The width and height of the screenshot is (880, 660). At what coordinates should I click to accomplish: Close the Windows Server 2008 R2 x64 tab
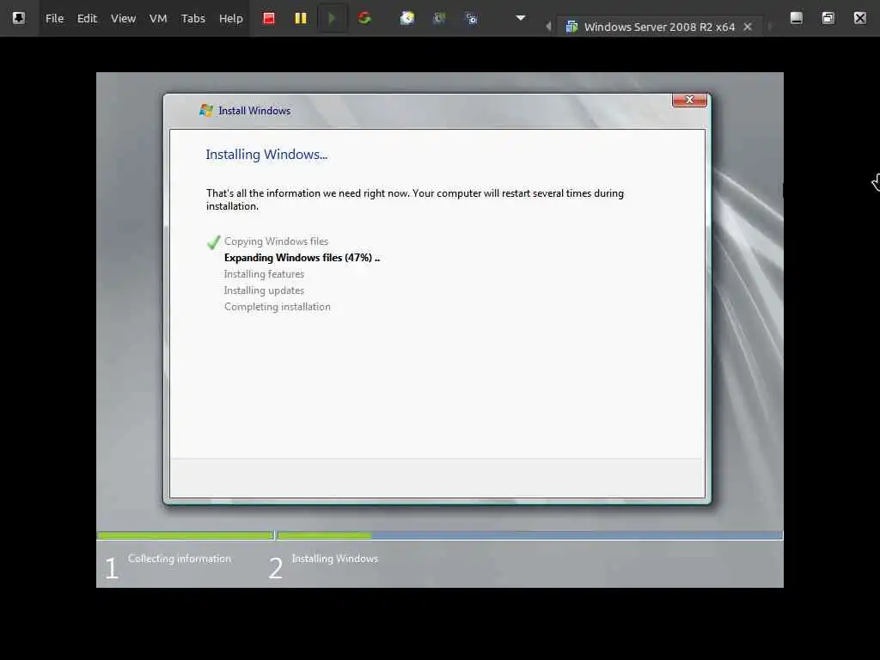pos(748,27)
